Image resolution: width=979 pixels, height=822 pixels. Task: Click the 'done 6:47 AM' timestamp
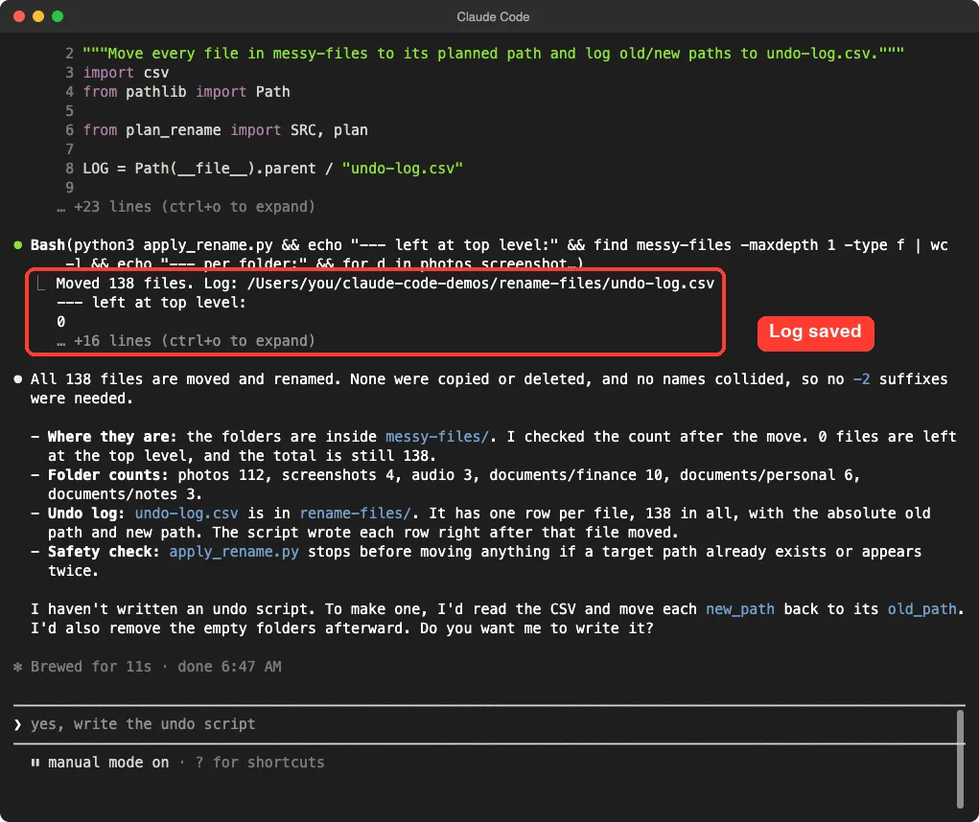229,667
